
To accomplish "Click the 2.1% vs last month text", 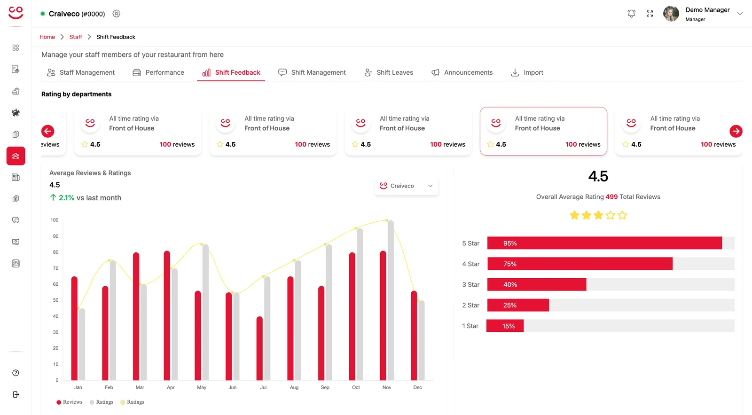I will click(86, 198).
